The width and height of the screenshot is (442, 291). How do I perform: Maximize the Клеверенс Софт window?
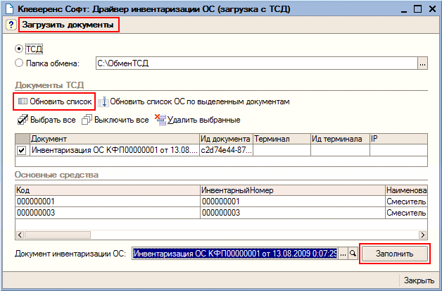pyautogui.click(x=417, y=9)
